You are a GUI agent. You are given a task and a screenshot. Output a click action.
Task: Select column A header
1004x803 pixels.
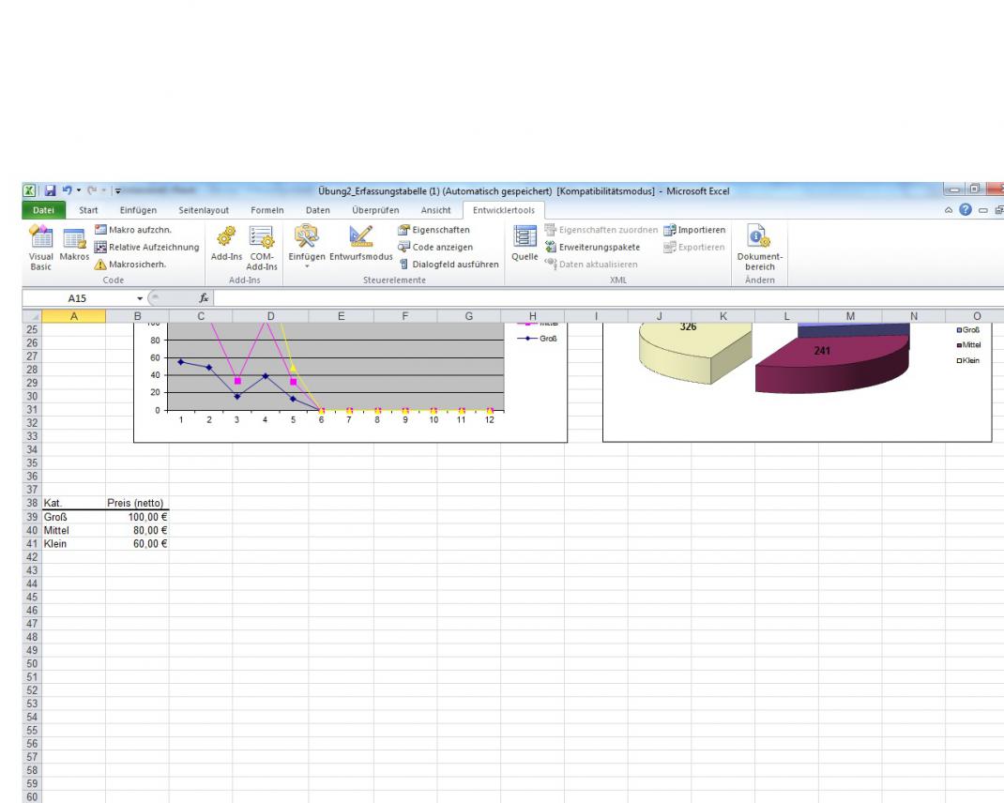[73, 316]
